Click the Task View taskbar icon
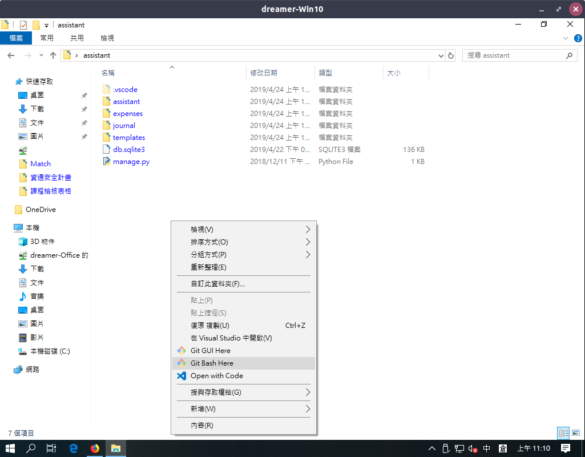The height and width of the screenshot is (457, 585). tap(51, 448)
